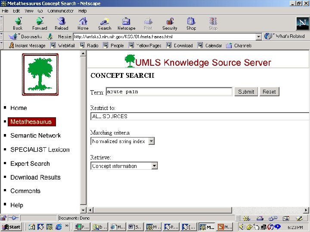Open the Search toolbar button
This screenshot has width=310, height=232.
[x=105, y=24]
